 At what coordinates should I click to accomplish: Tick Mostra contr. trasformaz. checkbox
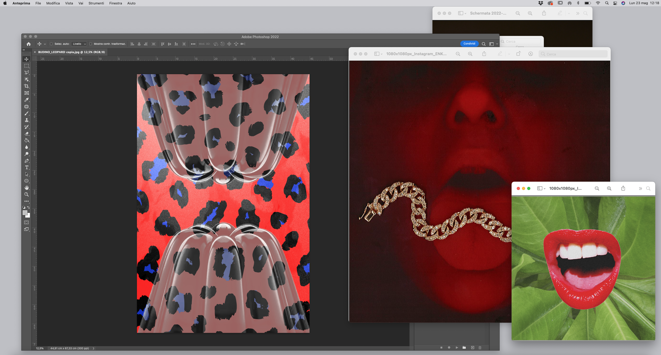[91, 44]
